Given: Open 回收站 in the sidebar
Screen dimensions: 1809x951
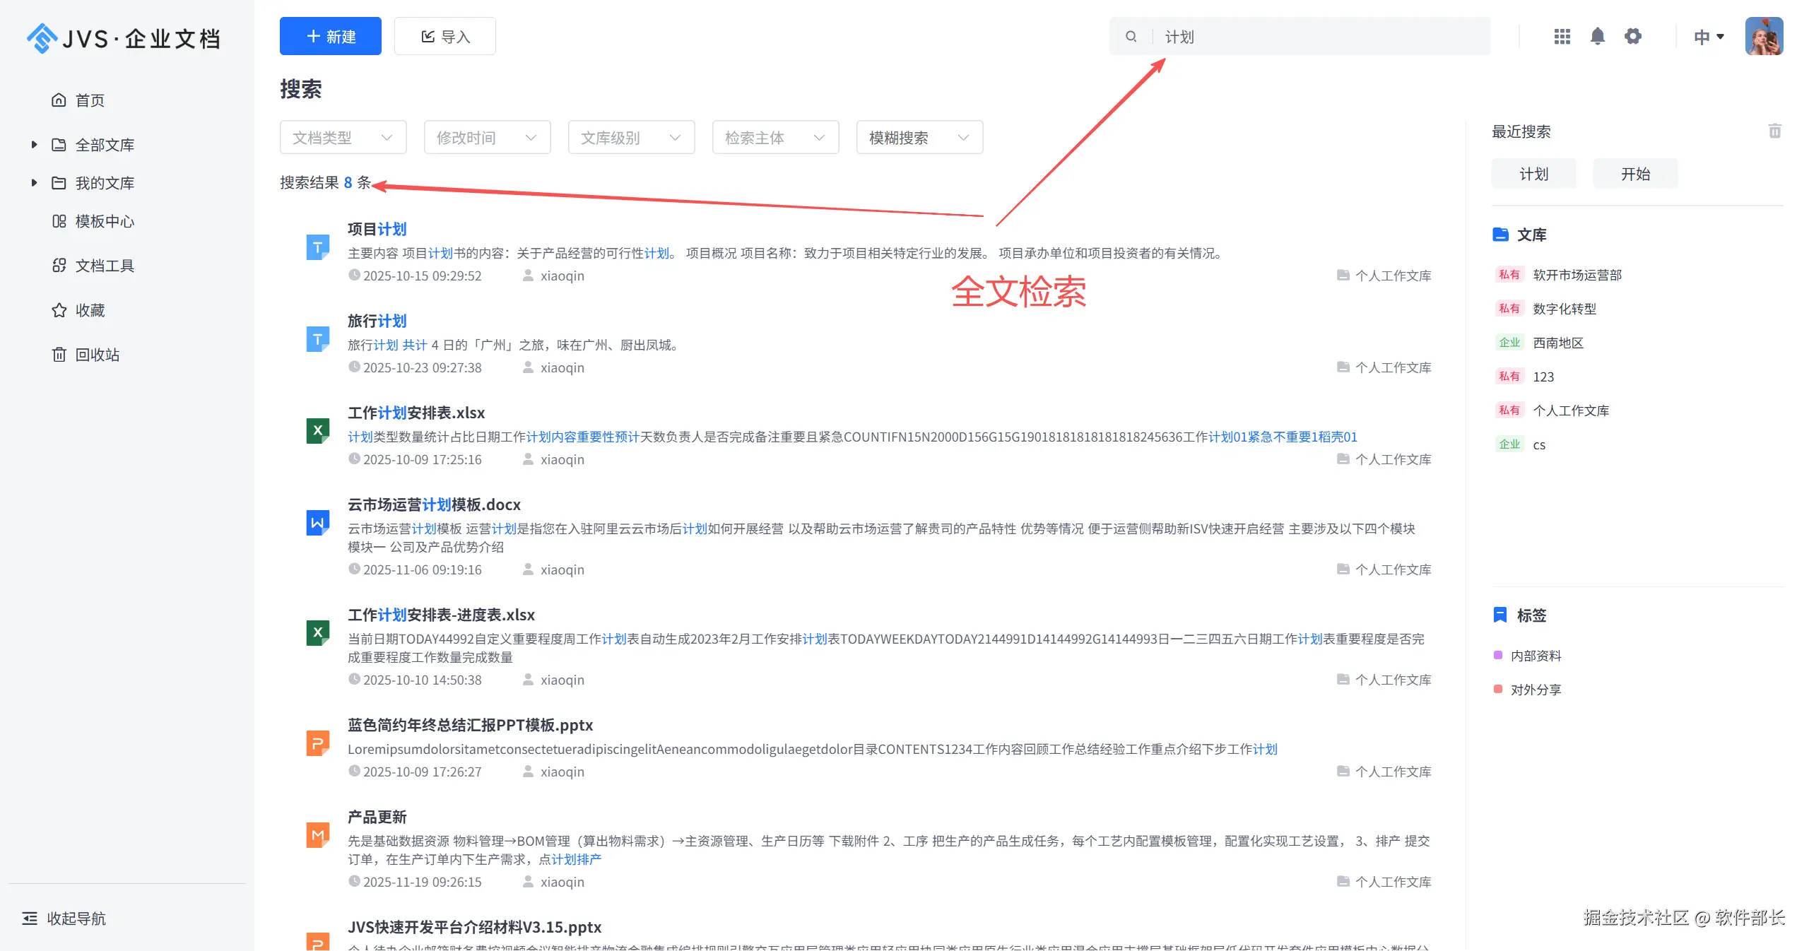Looking at the screenshot, I should pyautogui.click(x=97, y=355).
